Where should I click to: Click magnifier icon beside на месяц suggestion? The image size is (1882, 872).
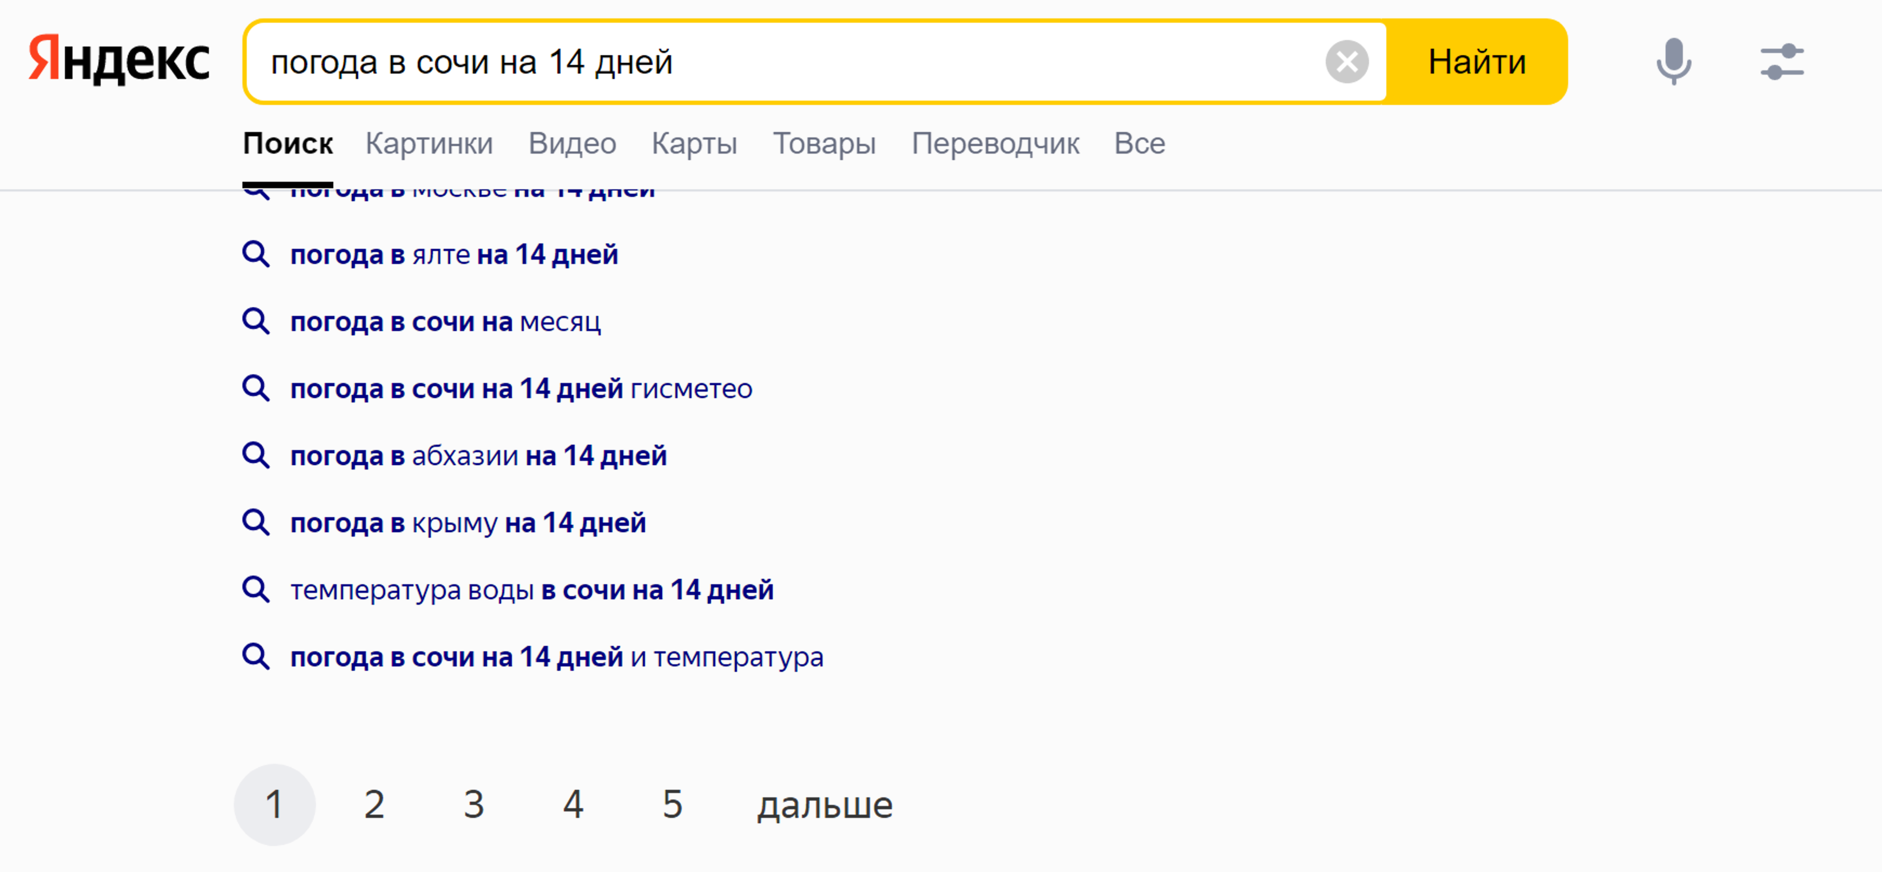tap(256, 322)
